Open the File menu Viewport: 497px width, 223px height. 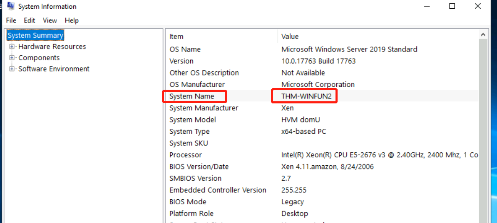11,20
